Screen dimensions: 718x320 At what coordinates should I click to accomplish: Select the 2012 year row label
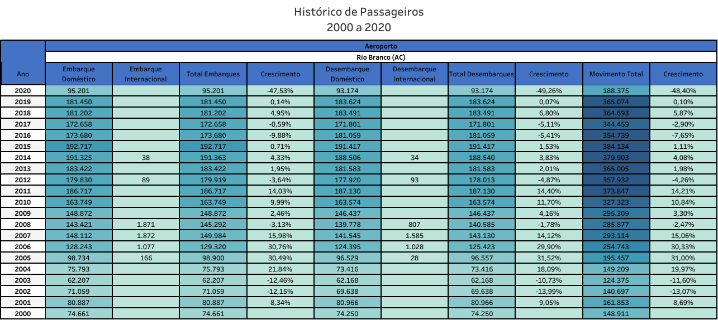click(x=23, y=180)
